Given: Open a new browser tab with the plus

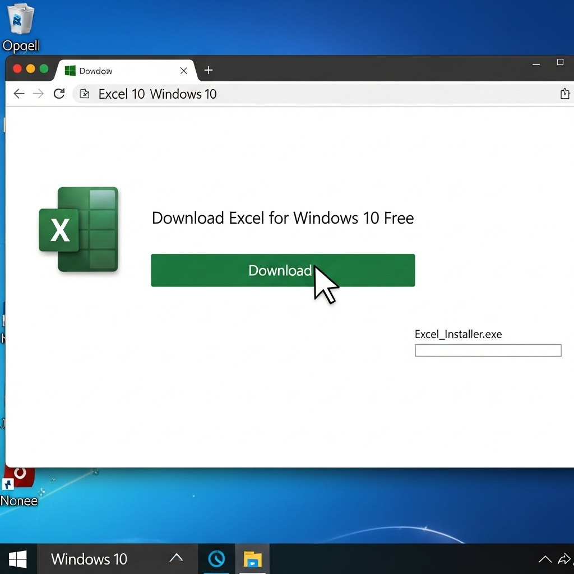Looking at the screenshot, I should 208,70.
